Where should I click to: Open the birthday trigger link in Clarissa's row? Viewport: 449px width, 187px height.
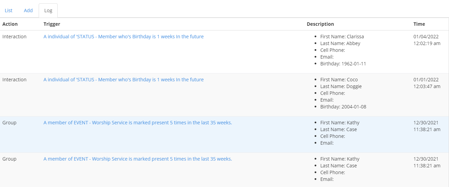pos(124,37)
